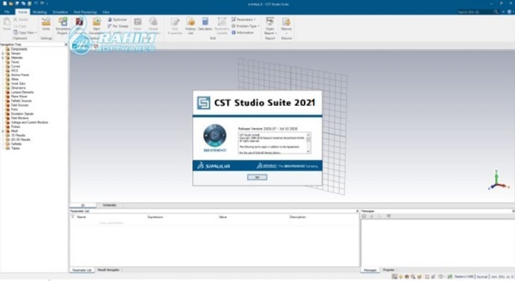Open the Problem Type dropdown

click(x=245, y=26)
